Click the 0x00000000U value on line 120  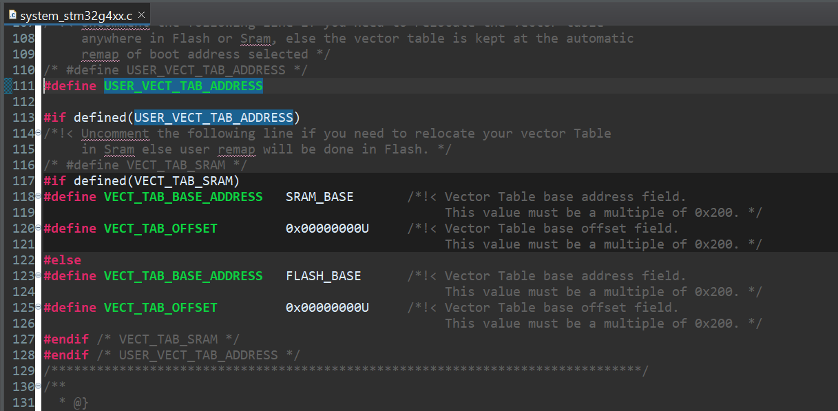[x=327, y=229]
